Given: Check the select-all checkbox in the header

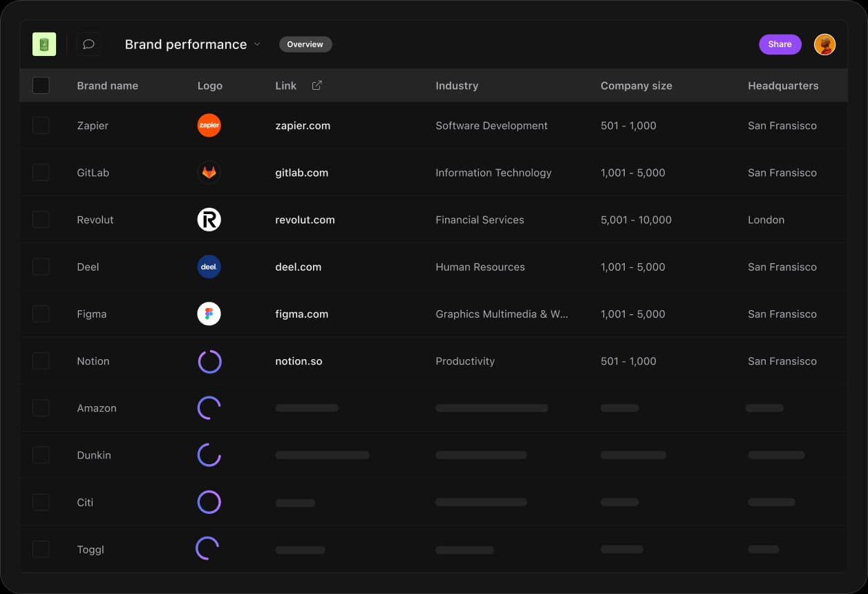Looking at the screenshot, I should (x=41, y=85).
